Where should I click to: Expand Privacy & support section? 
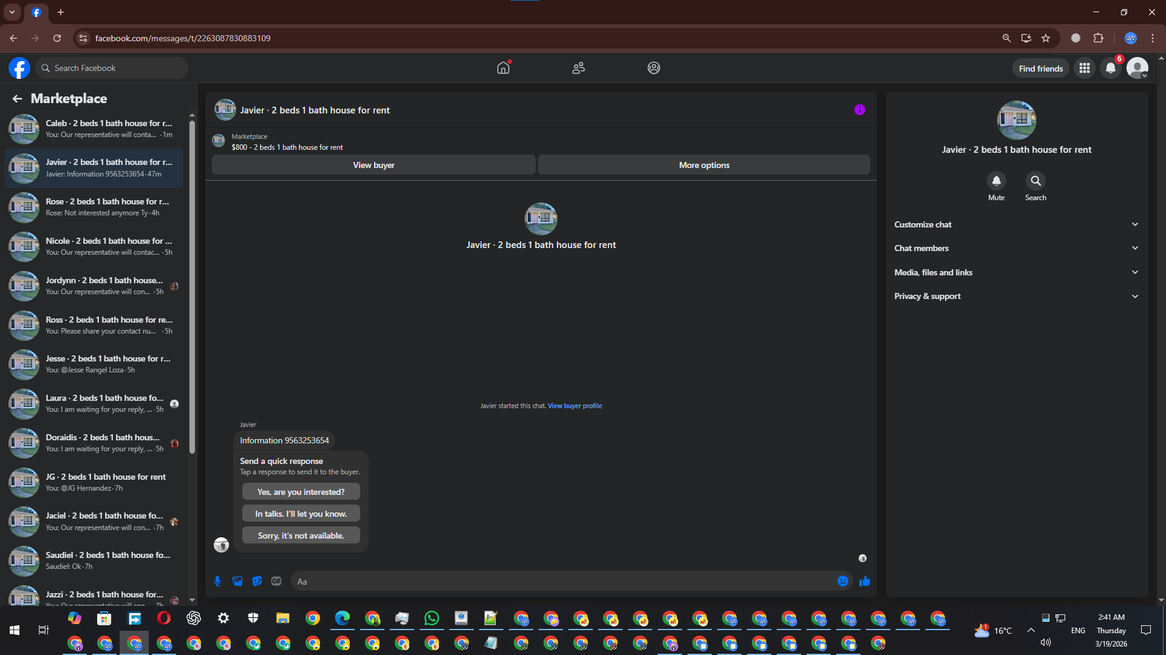1015,296
